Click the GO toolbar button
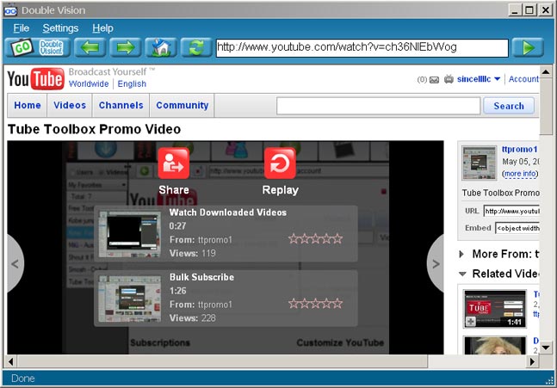This screenshot has height=388, width=557. click(x=22, y=47)
